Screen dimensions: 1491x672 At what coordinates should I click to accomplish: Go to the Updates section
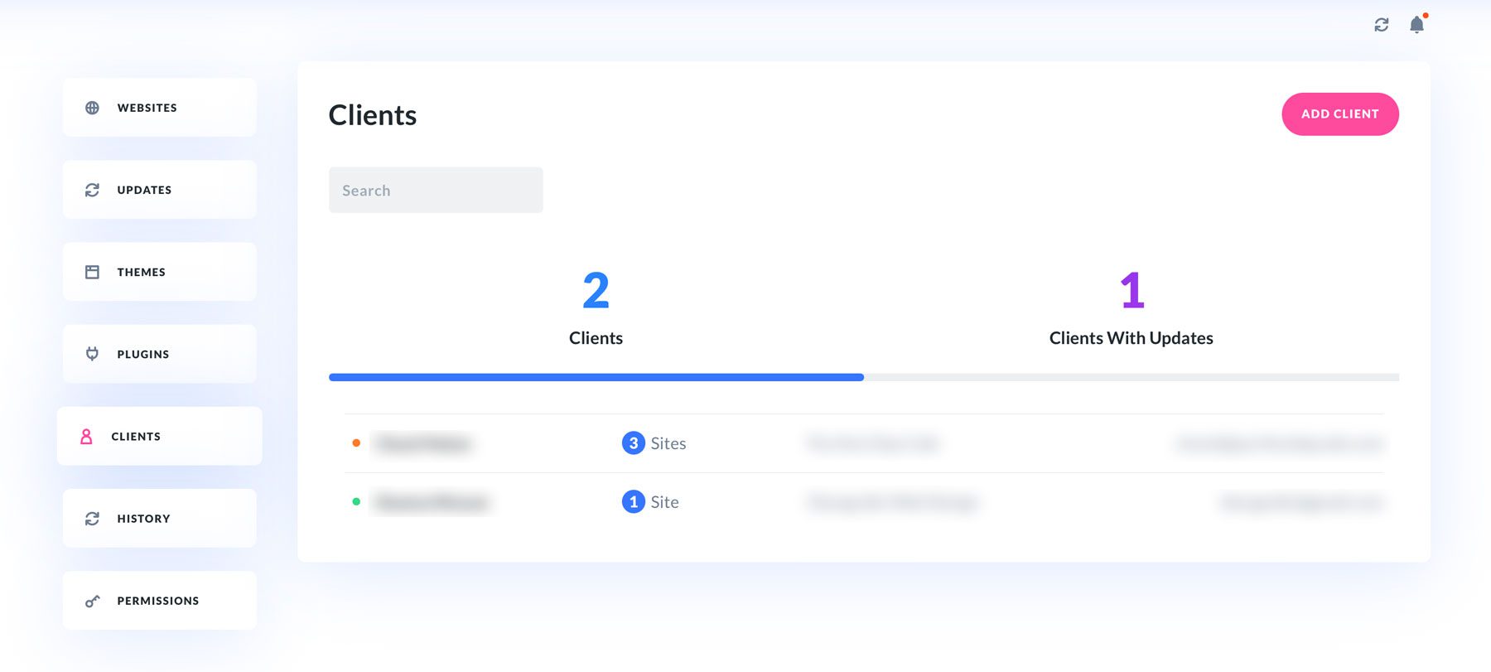[160, 190]
